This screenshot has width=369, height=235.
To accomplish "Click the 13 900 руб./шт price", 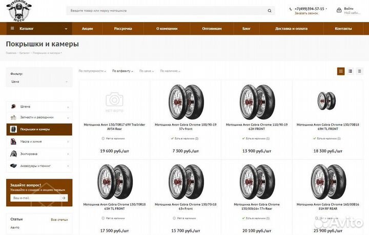I will 257,151.
